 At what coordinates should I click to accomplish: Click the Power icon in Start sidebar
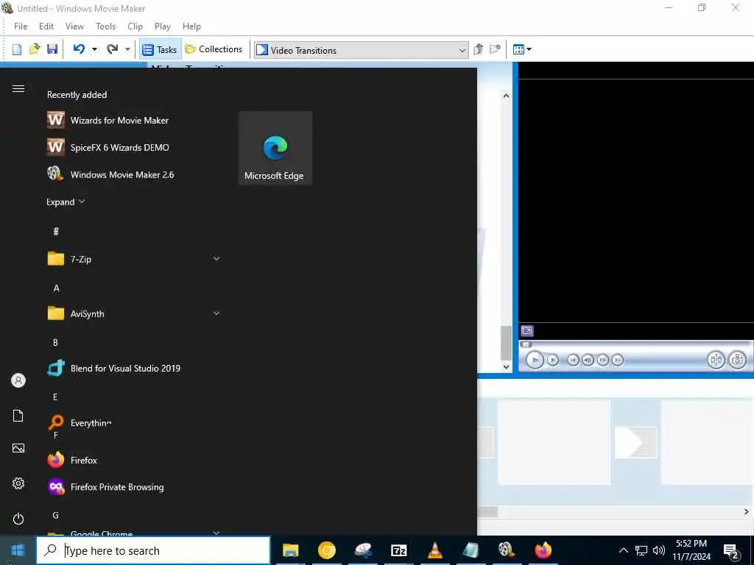tap(18, 519)
